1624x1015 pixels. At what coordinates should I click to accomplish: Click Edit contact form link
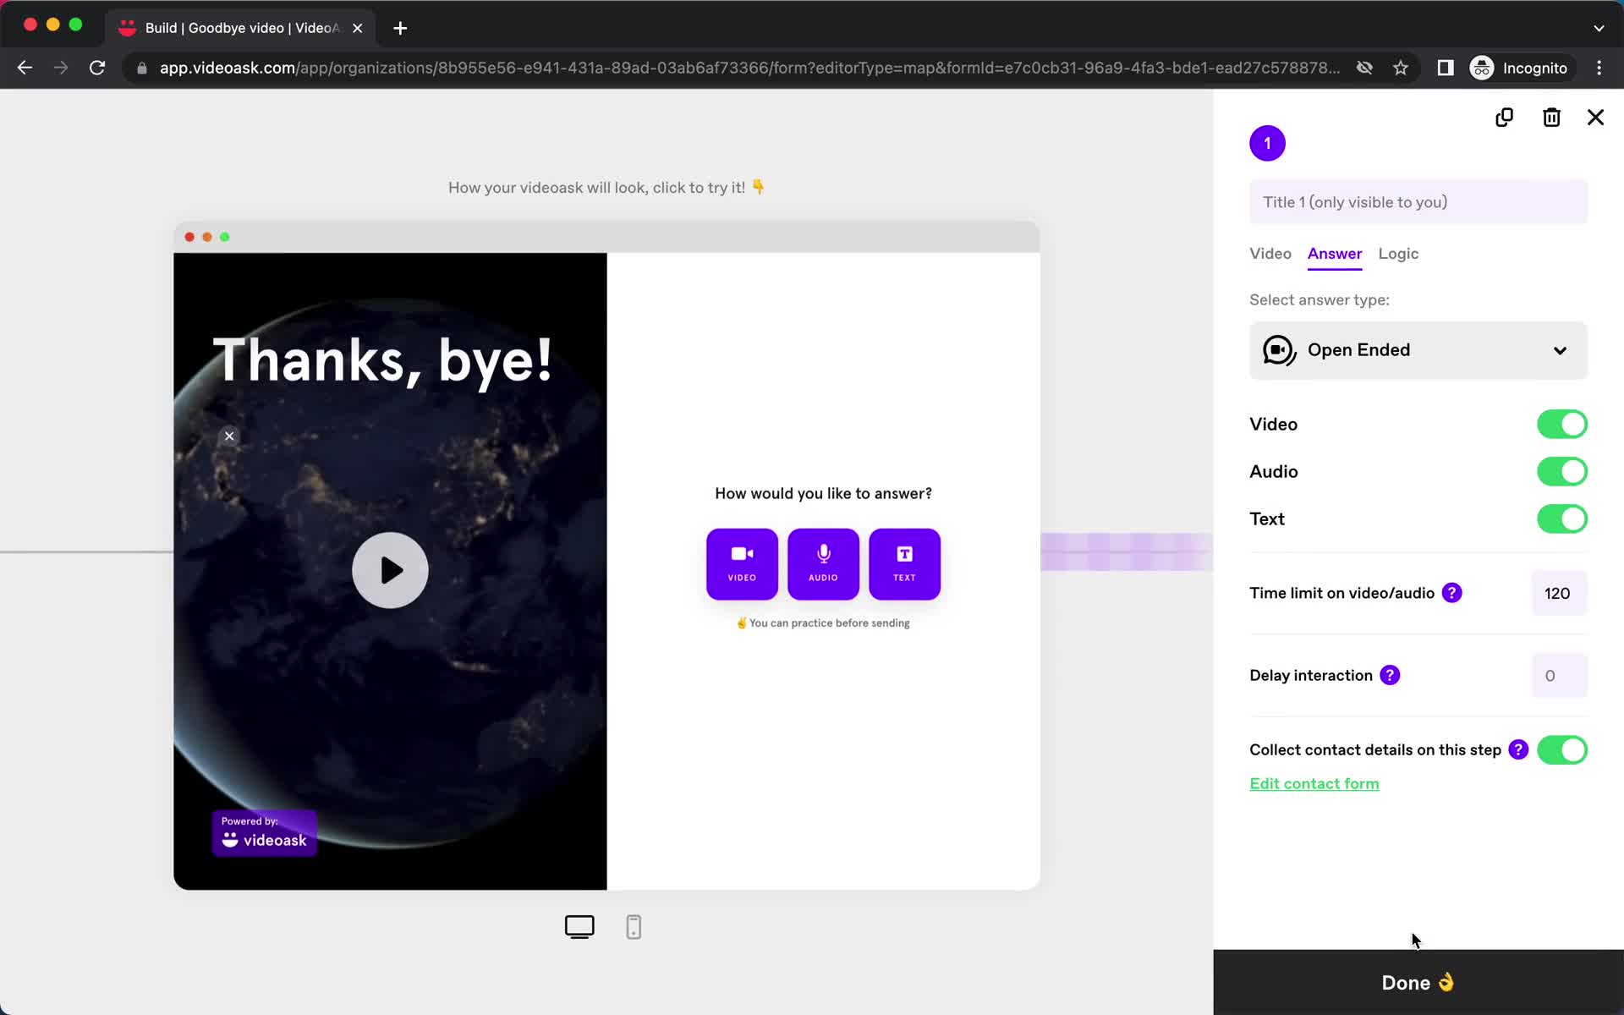click(x=1314, y=783)
